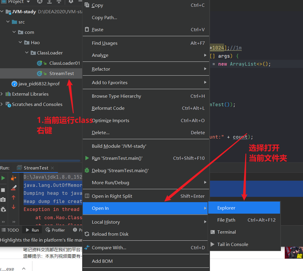The image size is (303, 271).
Task: Click the Compare With arrows icon
Action: pos(87,247)
